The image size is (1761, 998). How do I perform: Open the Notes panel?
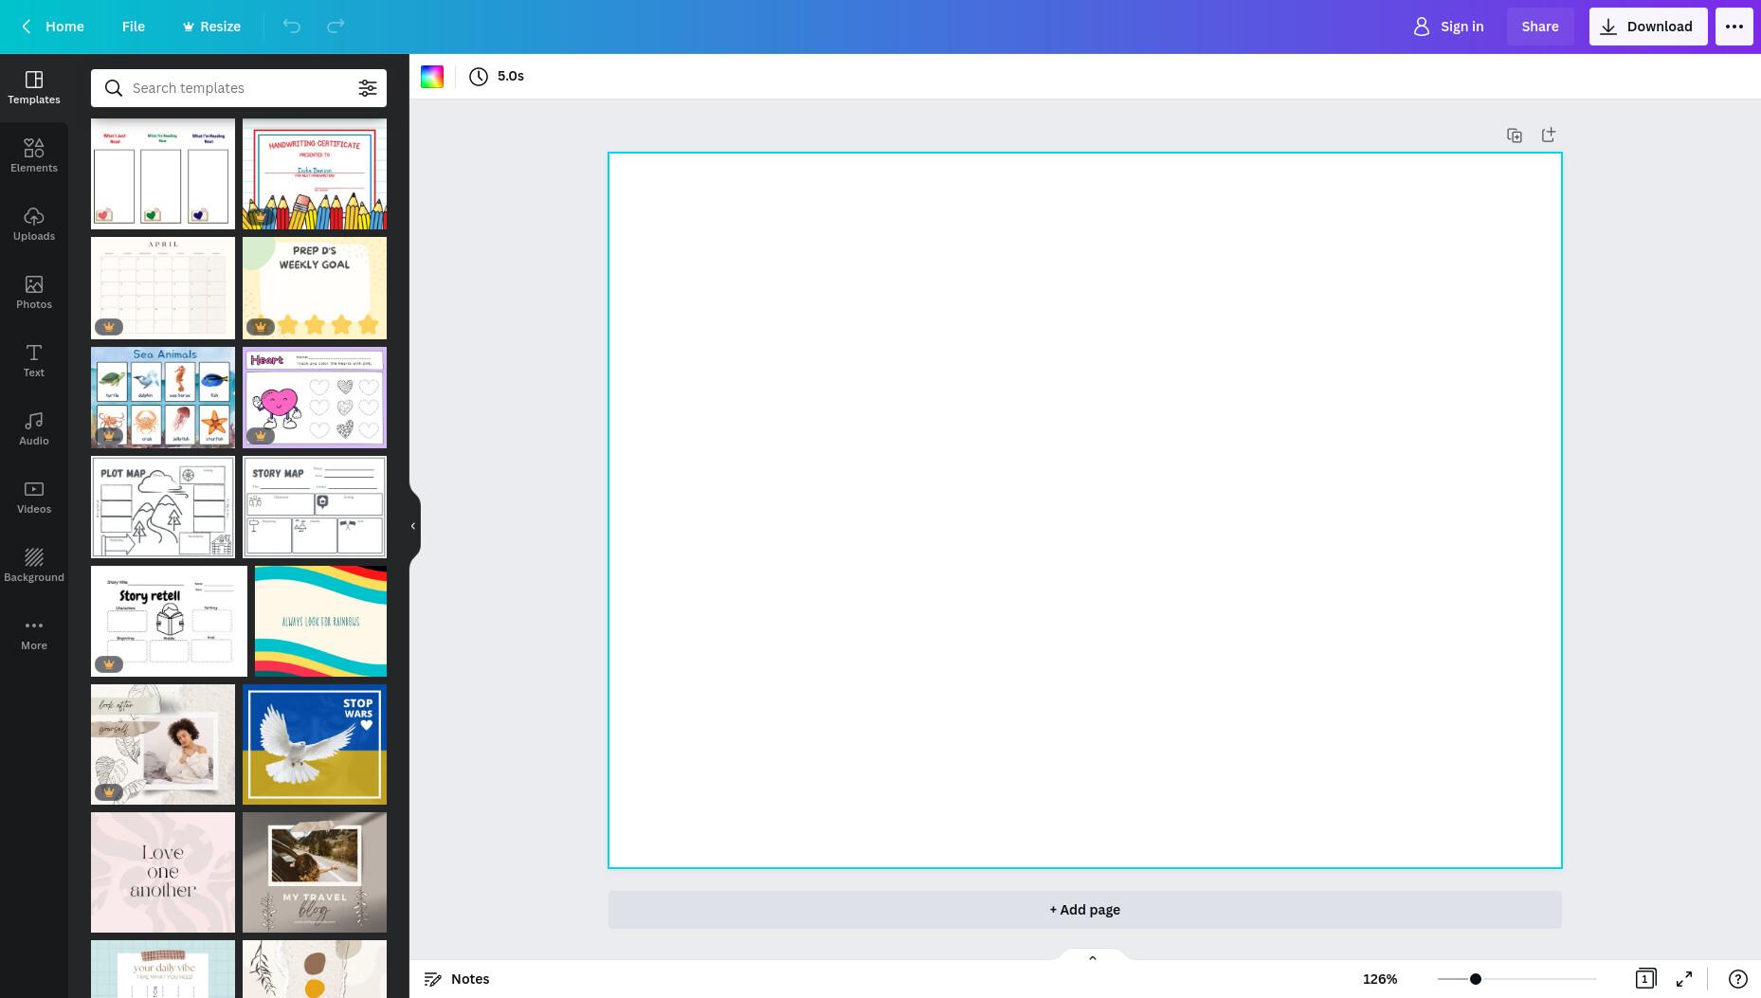457,979
